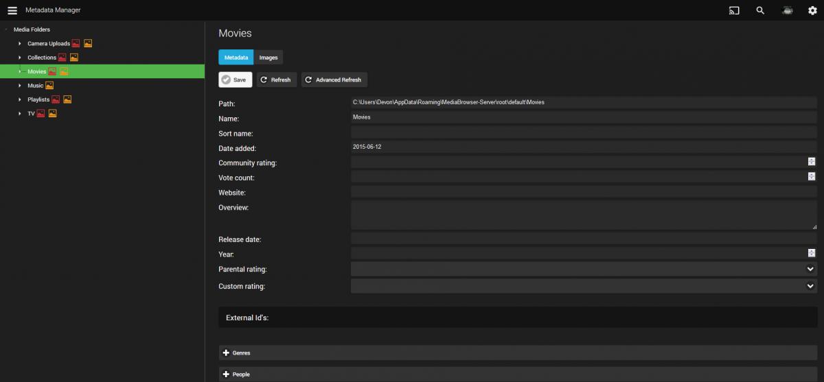This screenshot has height=382, width=824.
Task: Open settings via the gear icon
Action: (x=812, y=10)
